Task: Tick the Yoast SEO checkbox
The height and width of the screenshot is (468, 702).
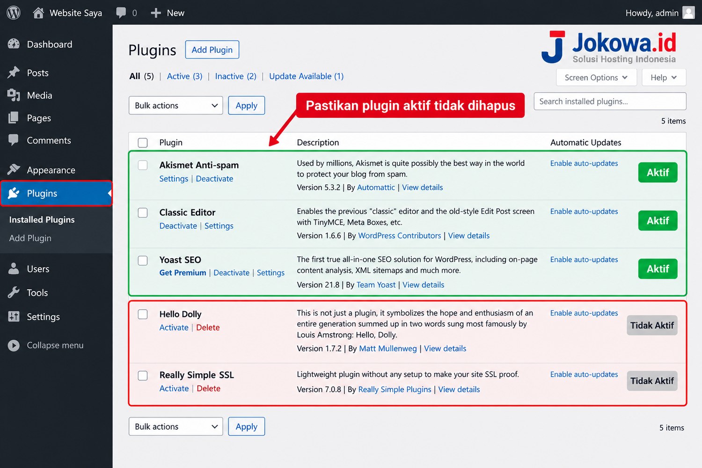Action: point(143,260)
